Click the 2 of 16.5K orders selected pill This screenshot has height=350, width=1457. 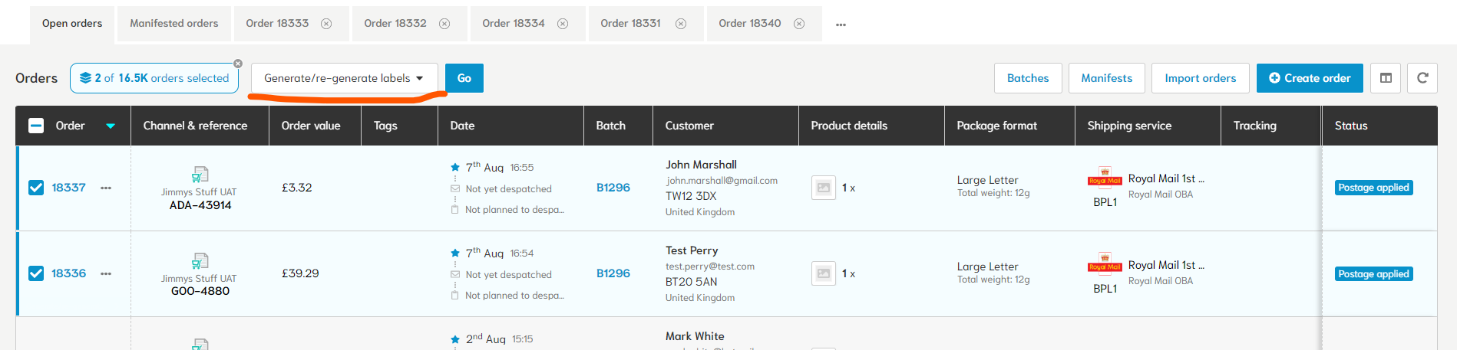(154, 78)
